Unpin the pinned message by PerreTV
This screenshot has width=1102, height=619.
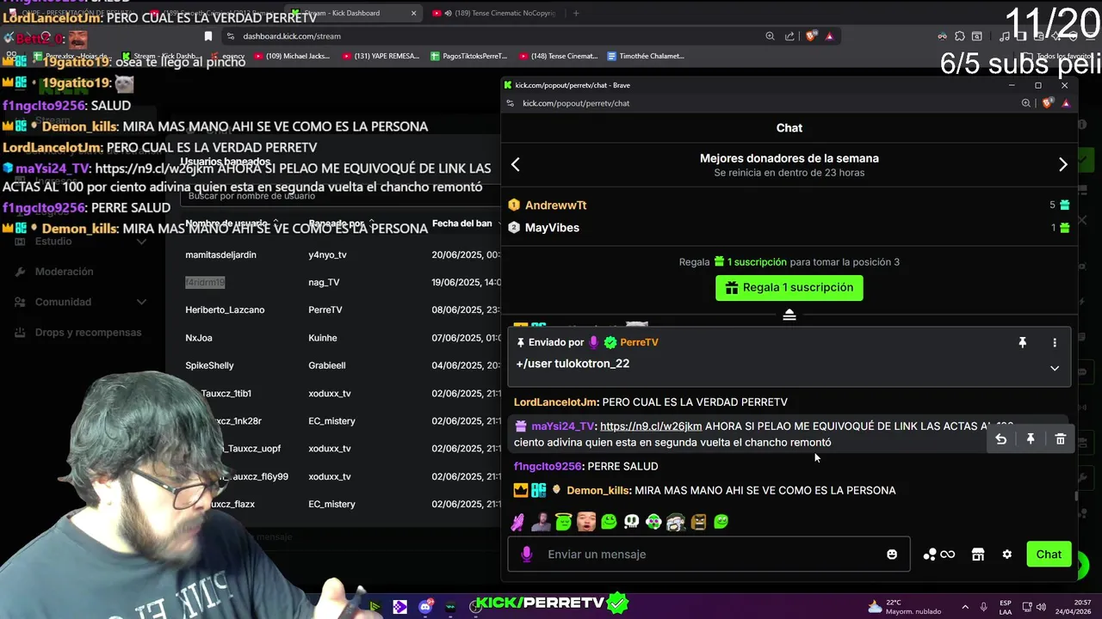(1022, 342)
